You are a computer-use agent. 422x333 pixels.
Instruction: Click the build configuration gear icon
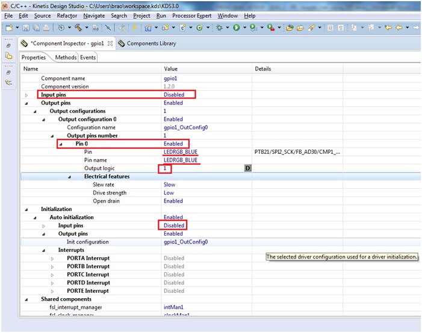[61, 28]
